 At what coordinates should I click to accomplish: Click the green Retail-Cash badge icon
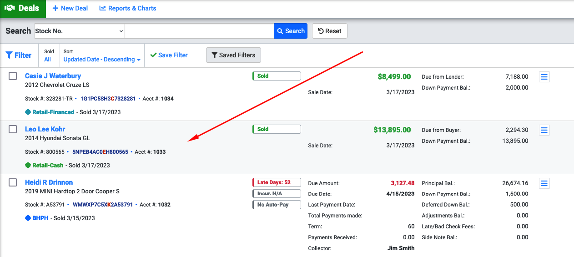point(28,166)
